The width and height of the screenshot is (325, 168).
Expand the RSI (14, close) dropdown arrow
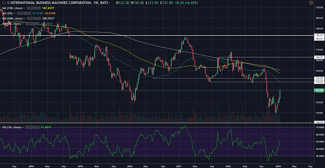[23, 127]
